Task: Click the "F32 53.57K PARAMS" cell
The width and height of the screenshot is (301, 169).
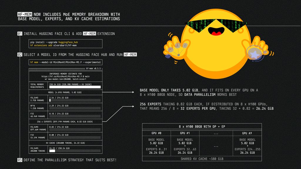Action: [x=38, y=136]
